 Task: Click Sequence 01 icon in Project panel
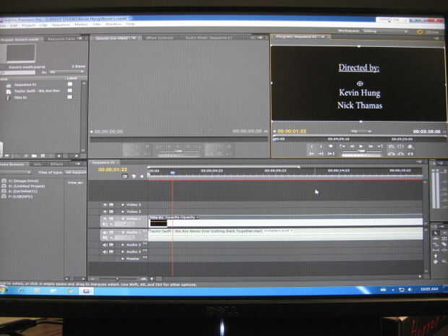click(9, 85)
